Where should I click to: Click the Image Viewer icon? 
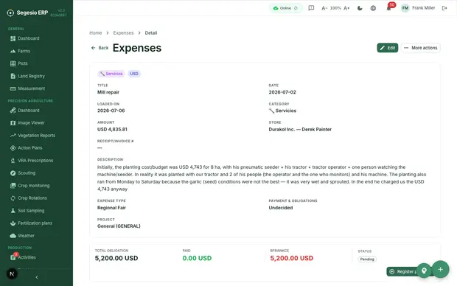(x=13, y=123)
